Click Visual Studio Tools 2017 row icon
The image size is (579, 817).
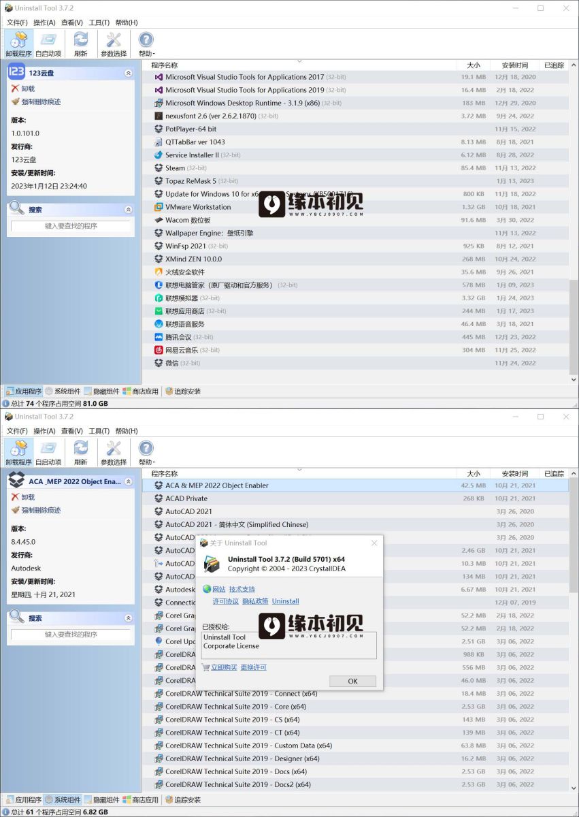[x=159, y=77]
